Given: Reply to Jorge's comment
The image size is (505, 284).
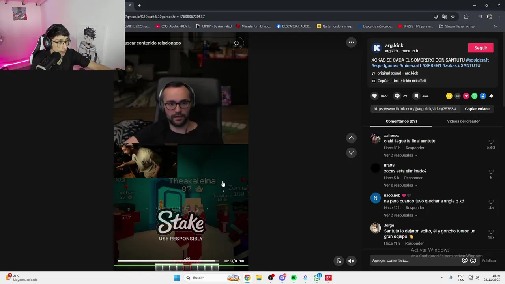Looking at the screenshot, I should pos(414,243).
